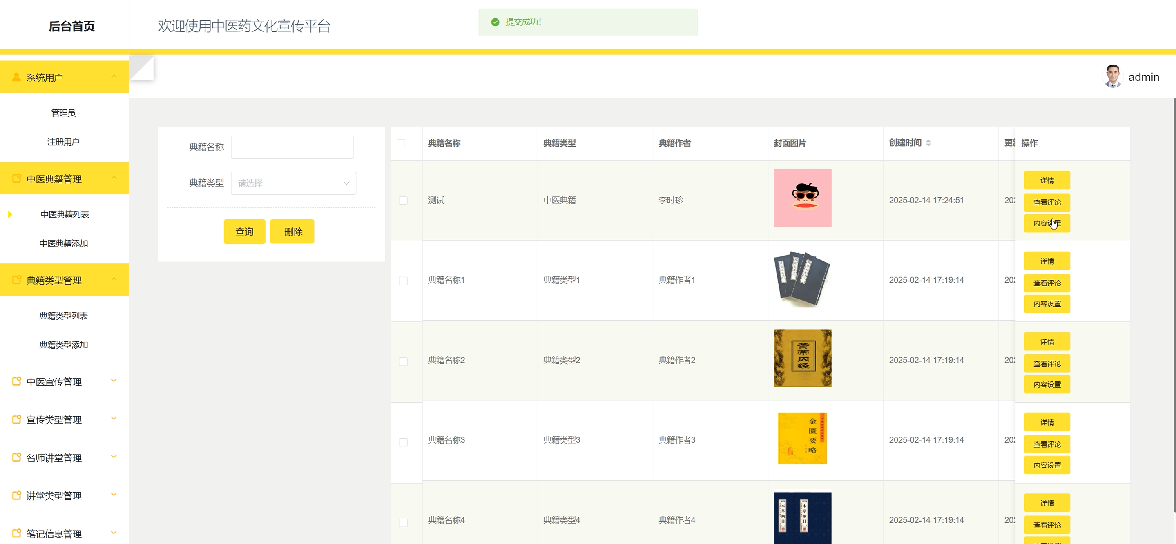Viewport: 1176px width, 544px height.
Task: Click the 黄帝内经 cover thumbnail
Action: [x=802, y=358]
